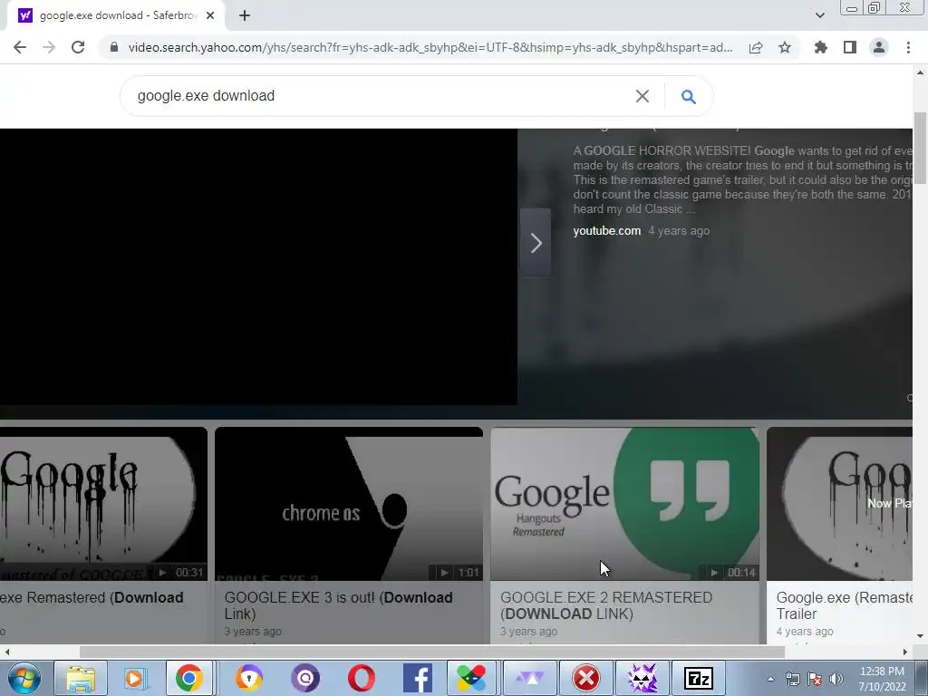Launch the media player taskbar icon
Image resolution: width=928 pixels, height=696 pixels.
click(x=134, y=678)
